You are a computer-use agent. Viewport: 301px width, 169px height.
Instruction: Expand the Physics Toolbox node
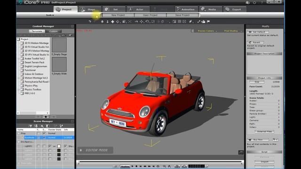[x=19, y=90]
